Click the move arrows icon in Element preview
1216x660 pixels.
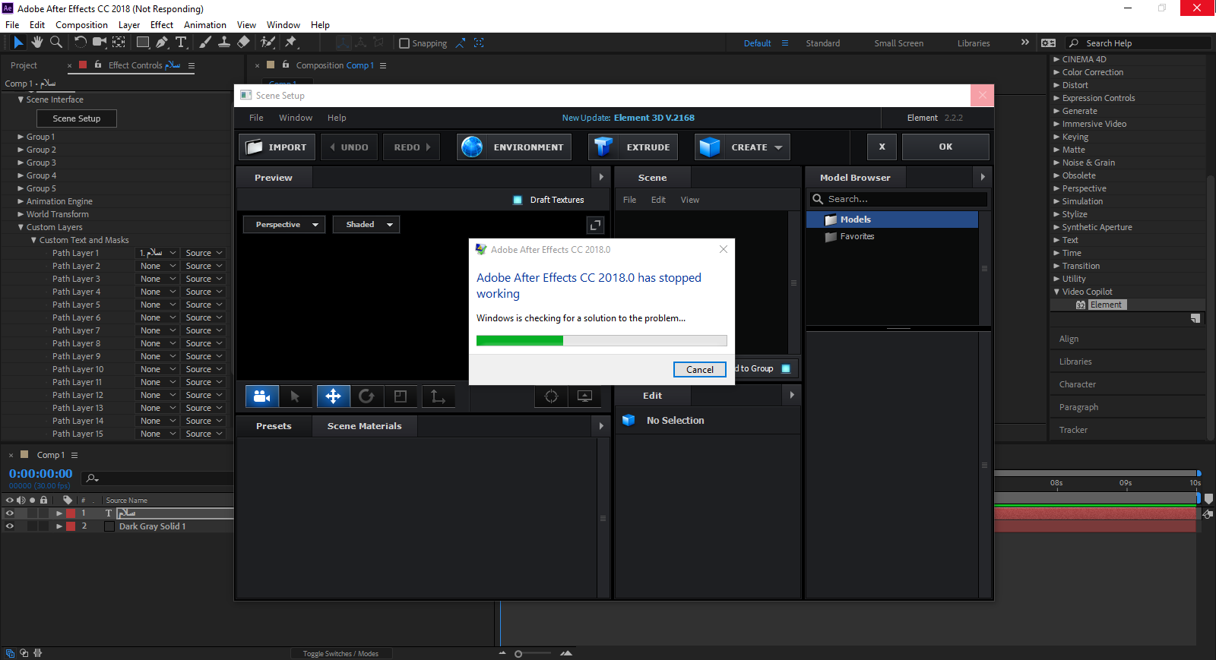click(333, 396)
